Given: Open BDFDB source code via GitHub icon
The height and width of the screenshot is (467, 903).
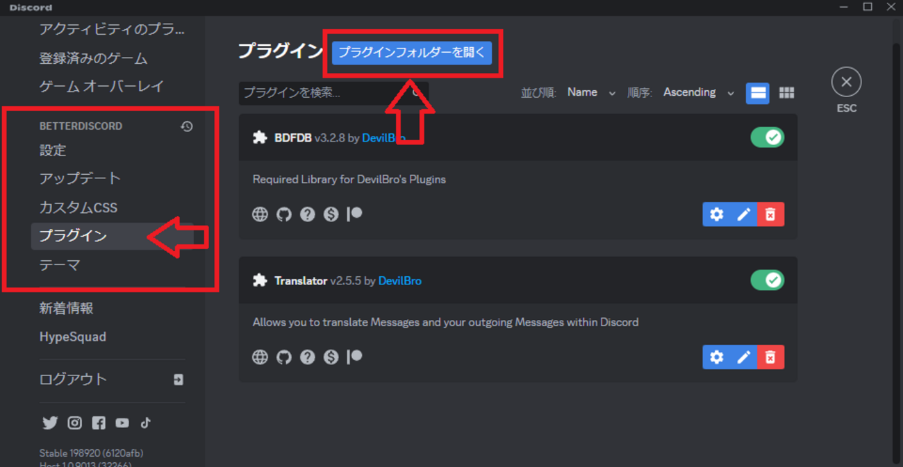Looking at the screenshot, I should pos(283,214).
